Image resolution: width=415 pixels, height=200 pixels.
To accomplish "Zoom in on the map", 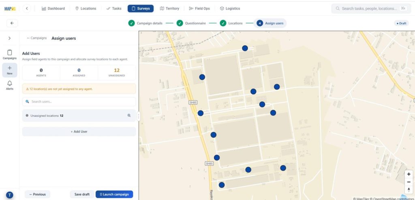I will pos(409,174).
